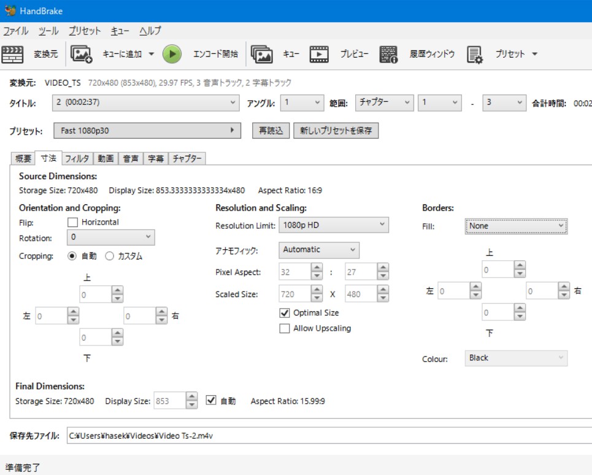The width and height of the screenshot is (592, 475).
Task: Open start chapter dropdown showing 1
Action: [440, 102]
